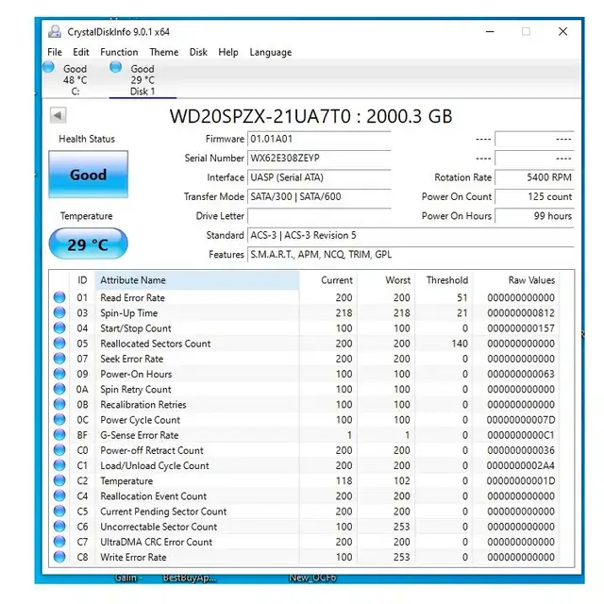Select the Load/Unload Cycle Count attribute text
604x604 pixels.
click(x=155, y=465)
